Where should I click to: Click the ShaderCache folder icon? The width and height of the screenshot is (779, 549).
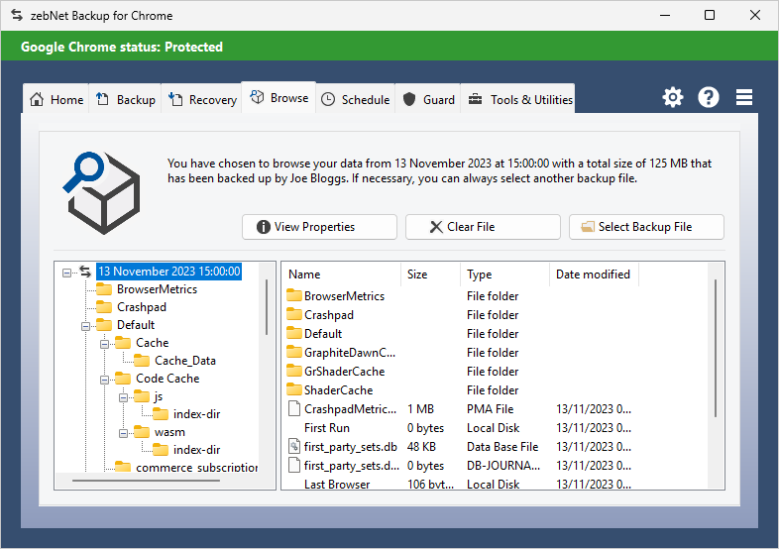click(294, 390)
